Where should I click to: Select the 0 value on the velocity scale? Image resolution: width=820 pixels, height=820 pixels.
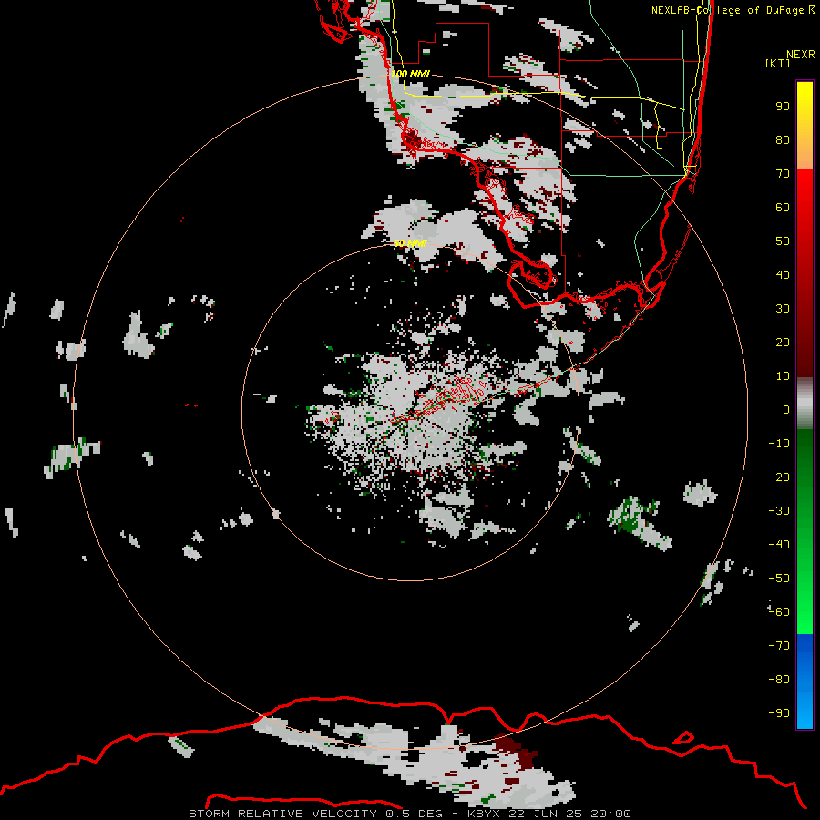(786, 410)
